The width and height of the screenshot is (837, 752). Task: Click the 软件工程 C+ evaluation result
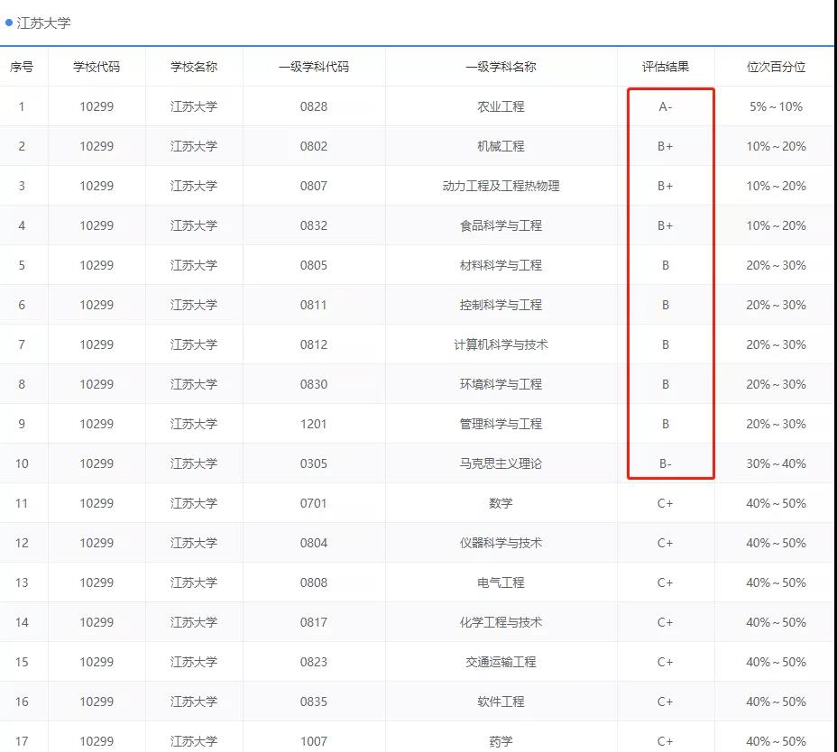[667, 701]
